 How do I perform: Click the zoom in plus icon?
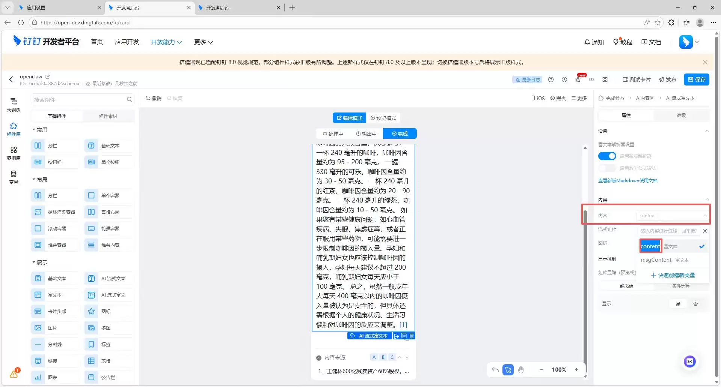576,370
